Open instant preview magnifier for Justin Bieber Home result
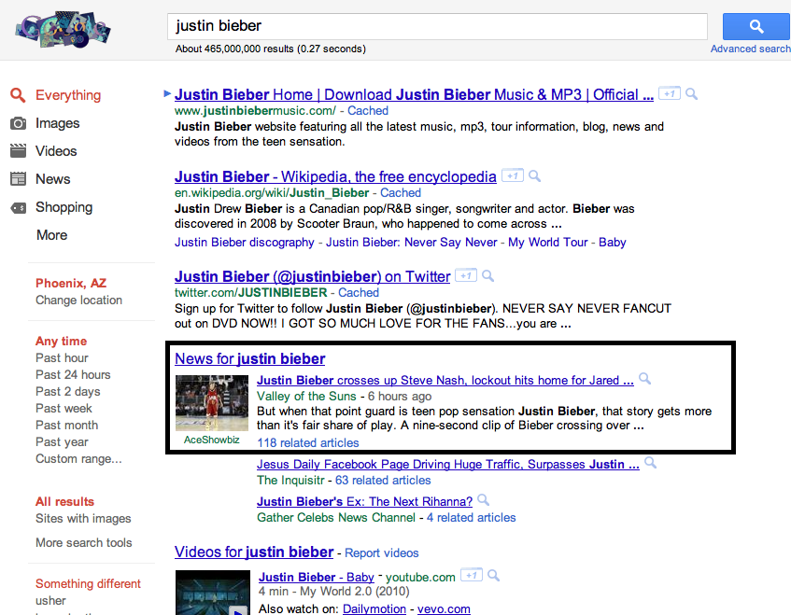The image size is (791, 615). click(692, 93)
